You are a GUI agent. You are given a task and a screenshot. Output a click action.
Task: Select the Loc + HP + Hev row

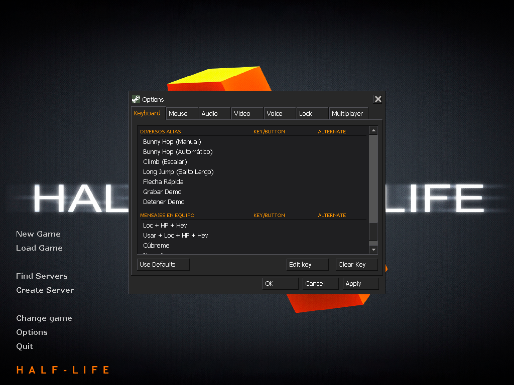coord(252,226)
